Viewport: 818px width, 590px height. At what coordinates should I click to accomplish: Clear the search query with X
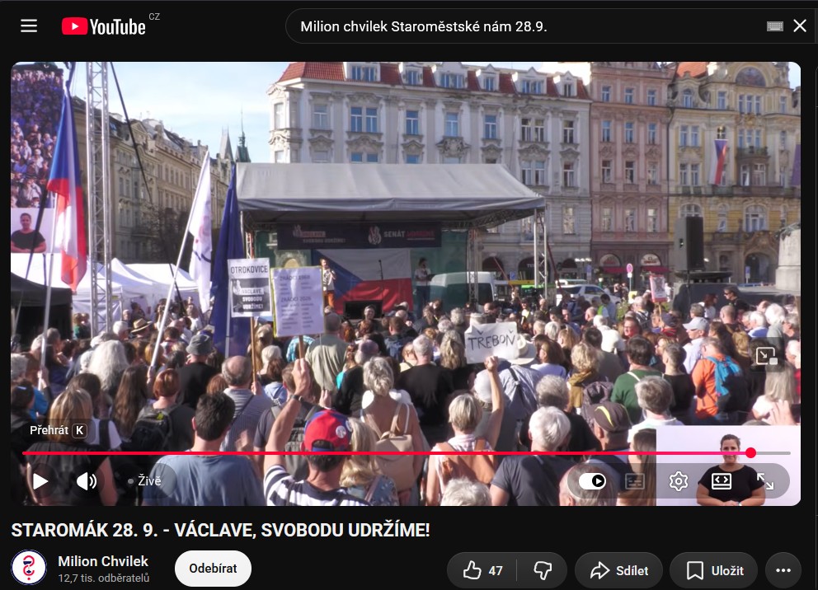click(800, 26)
